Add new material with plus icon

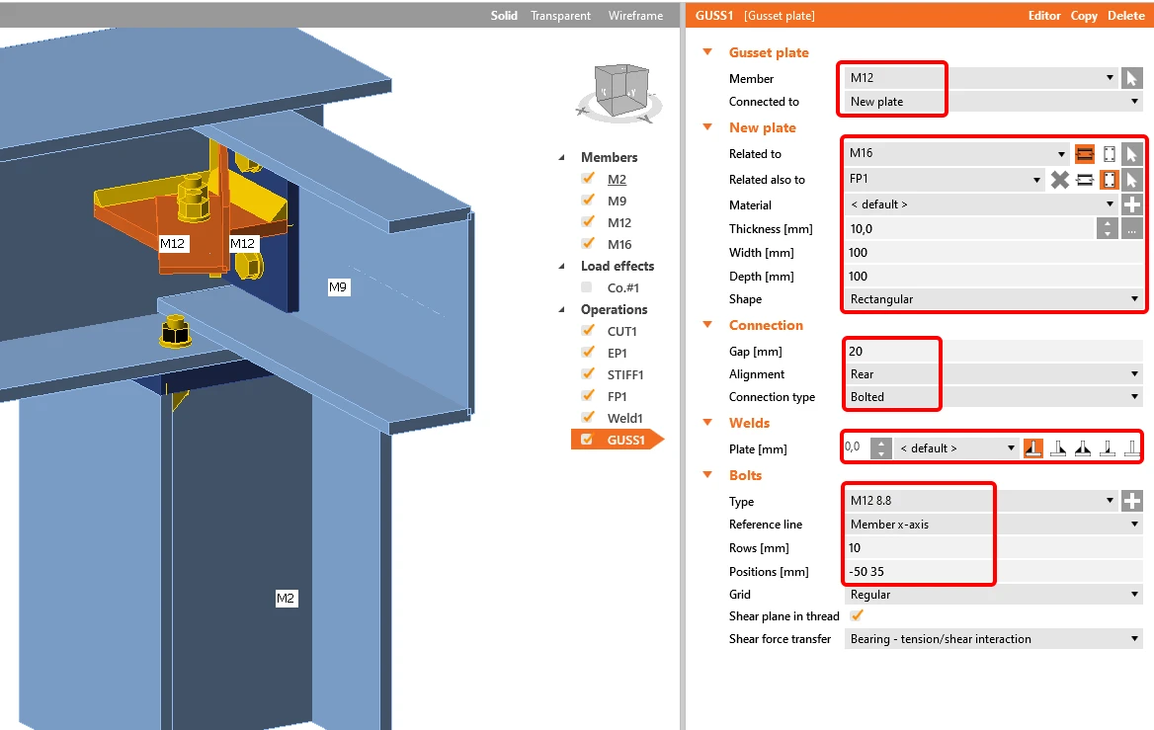coord(1132,204)
